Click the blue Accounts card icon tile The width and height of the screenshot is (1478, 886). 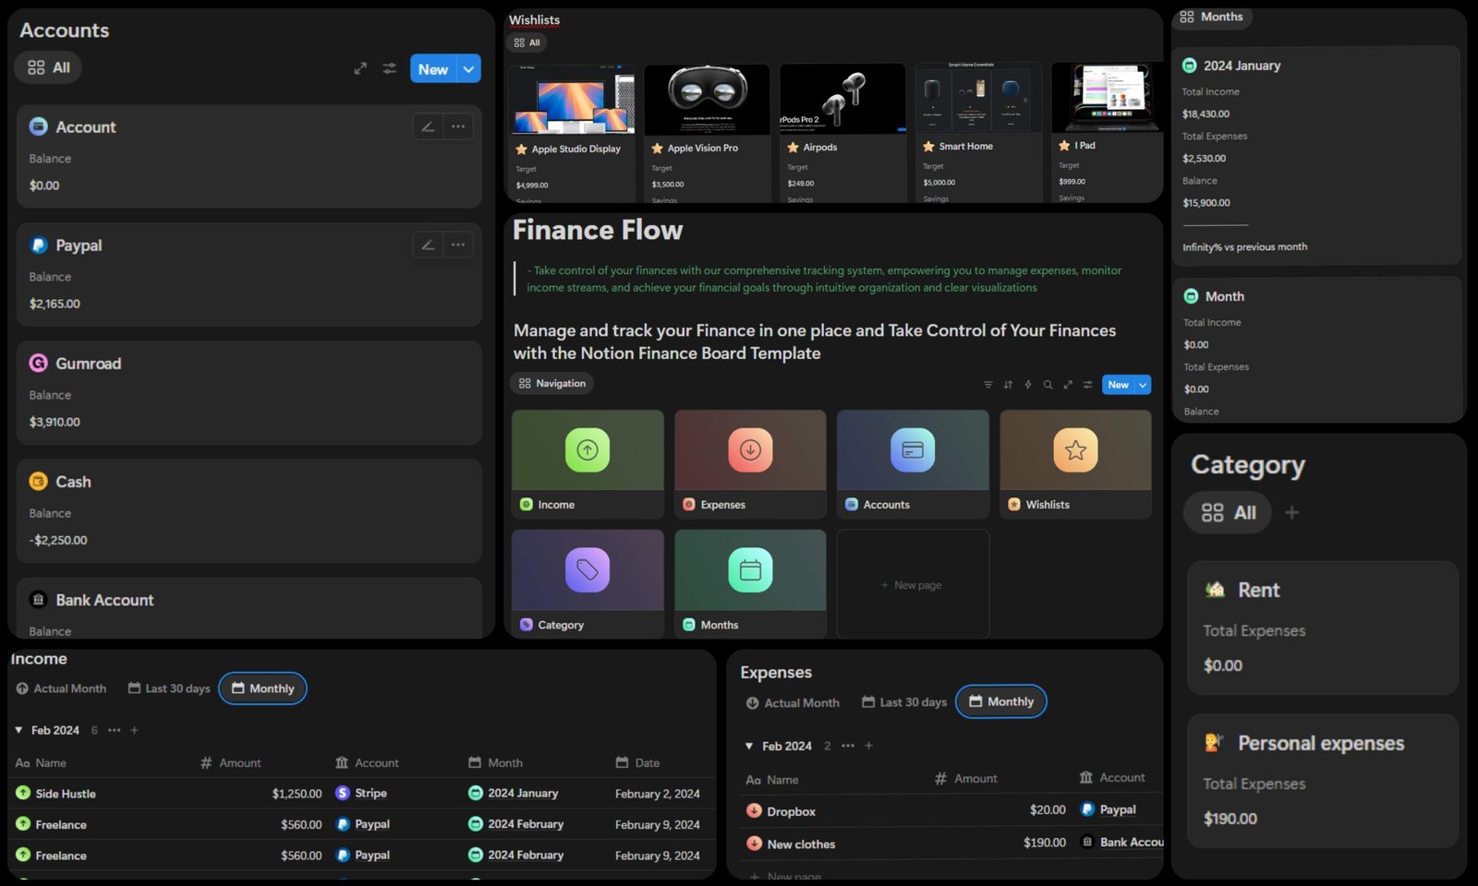[x=913, y=449]
